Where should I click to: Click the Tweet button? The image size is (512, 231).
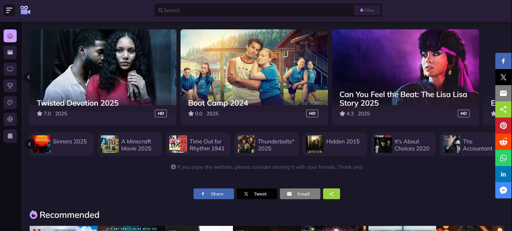click(257, 194)
